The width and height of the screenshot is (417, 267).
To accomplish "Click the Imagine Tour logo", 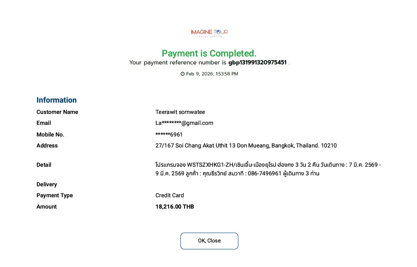I will click(x=209, y=33).
